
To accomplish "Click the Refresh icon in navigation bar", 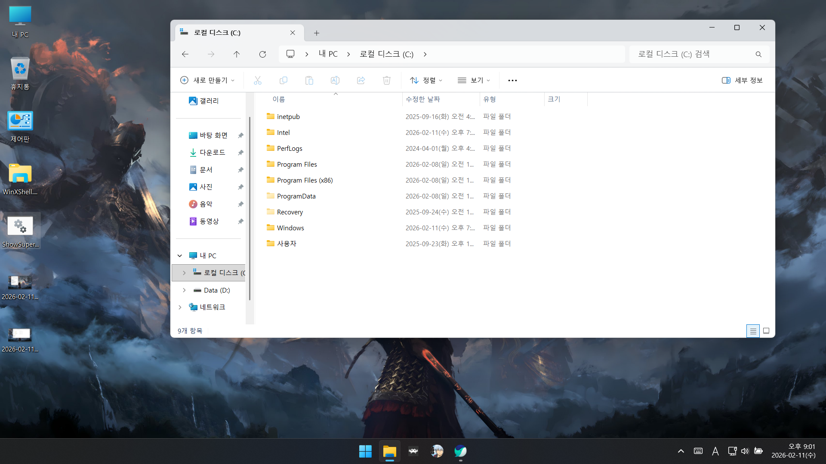I will (262, 54).
